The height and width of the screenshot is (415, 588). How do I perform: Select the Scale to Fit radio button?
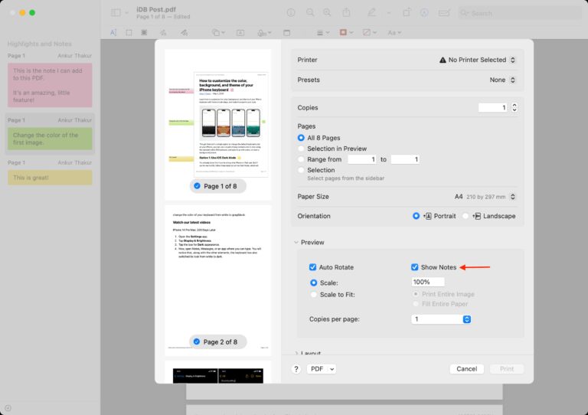click(x=313, y=295)
